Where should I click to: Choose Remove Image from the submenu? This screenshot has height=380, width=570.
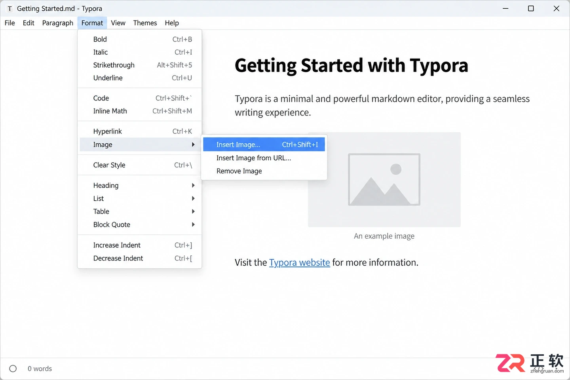264,171
